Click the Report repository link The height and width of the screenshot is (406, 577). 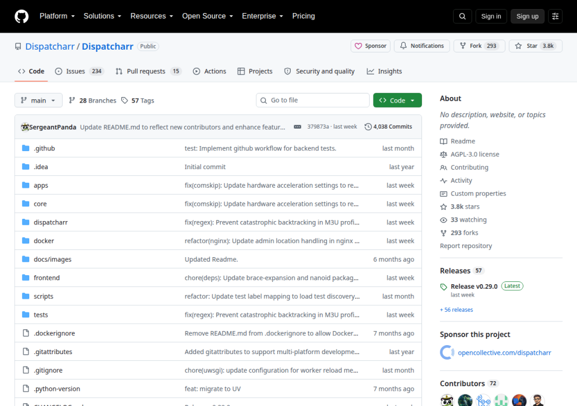(466, 246)
